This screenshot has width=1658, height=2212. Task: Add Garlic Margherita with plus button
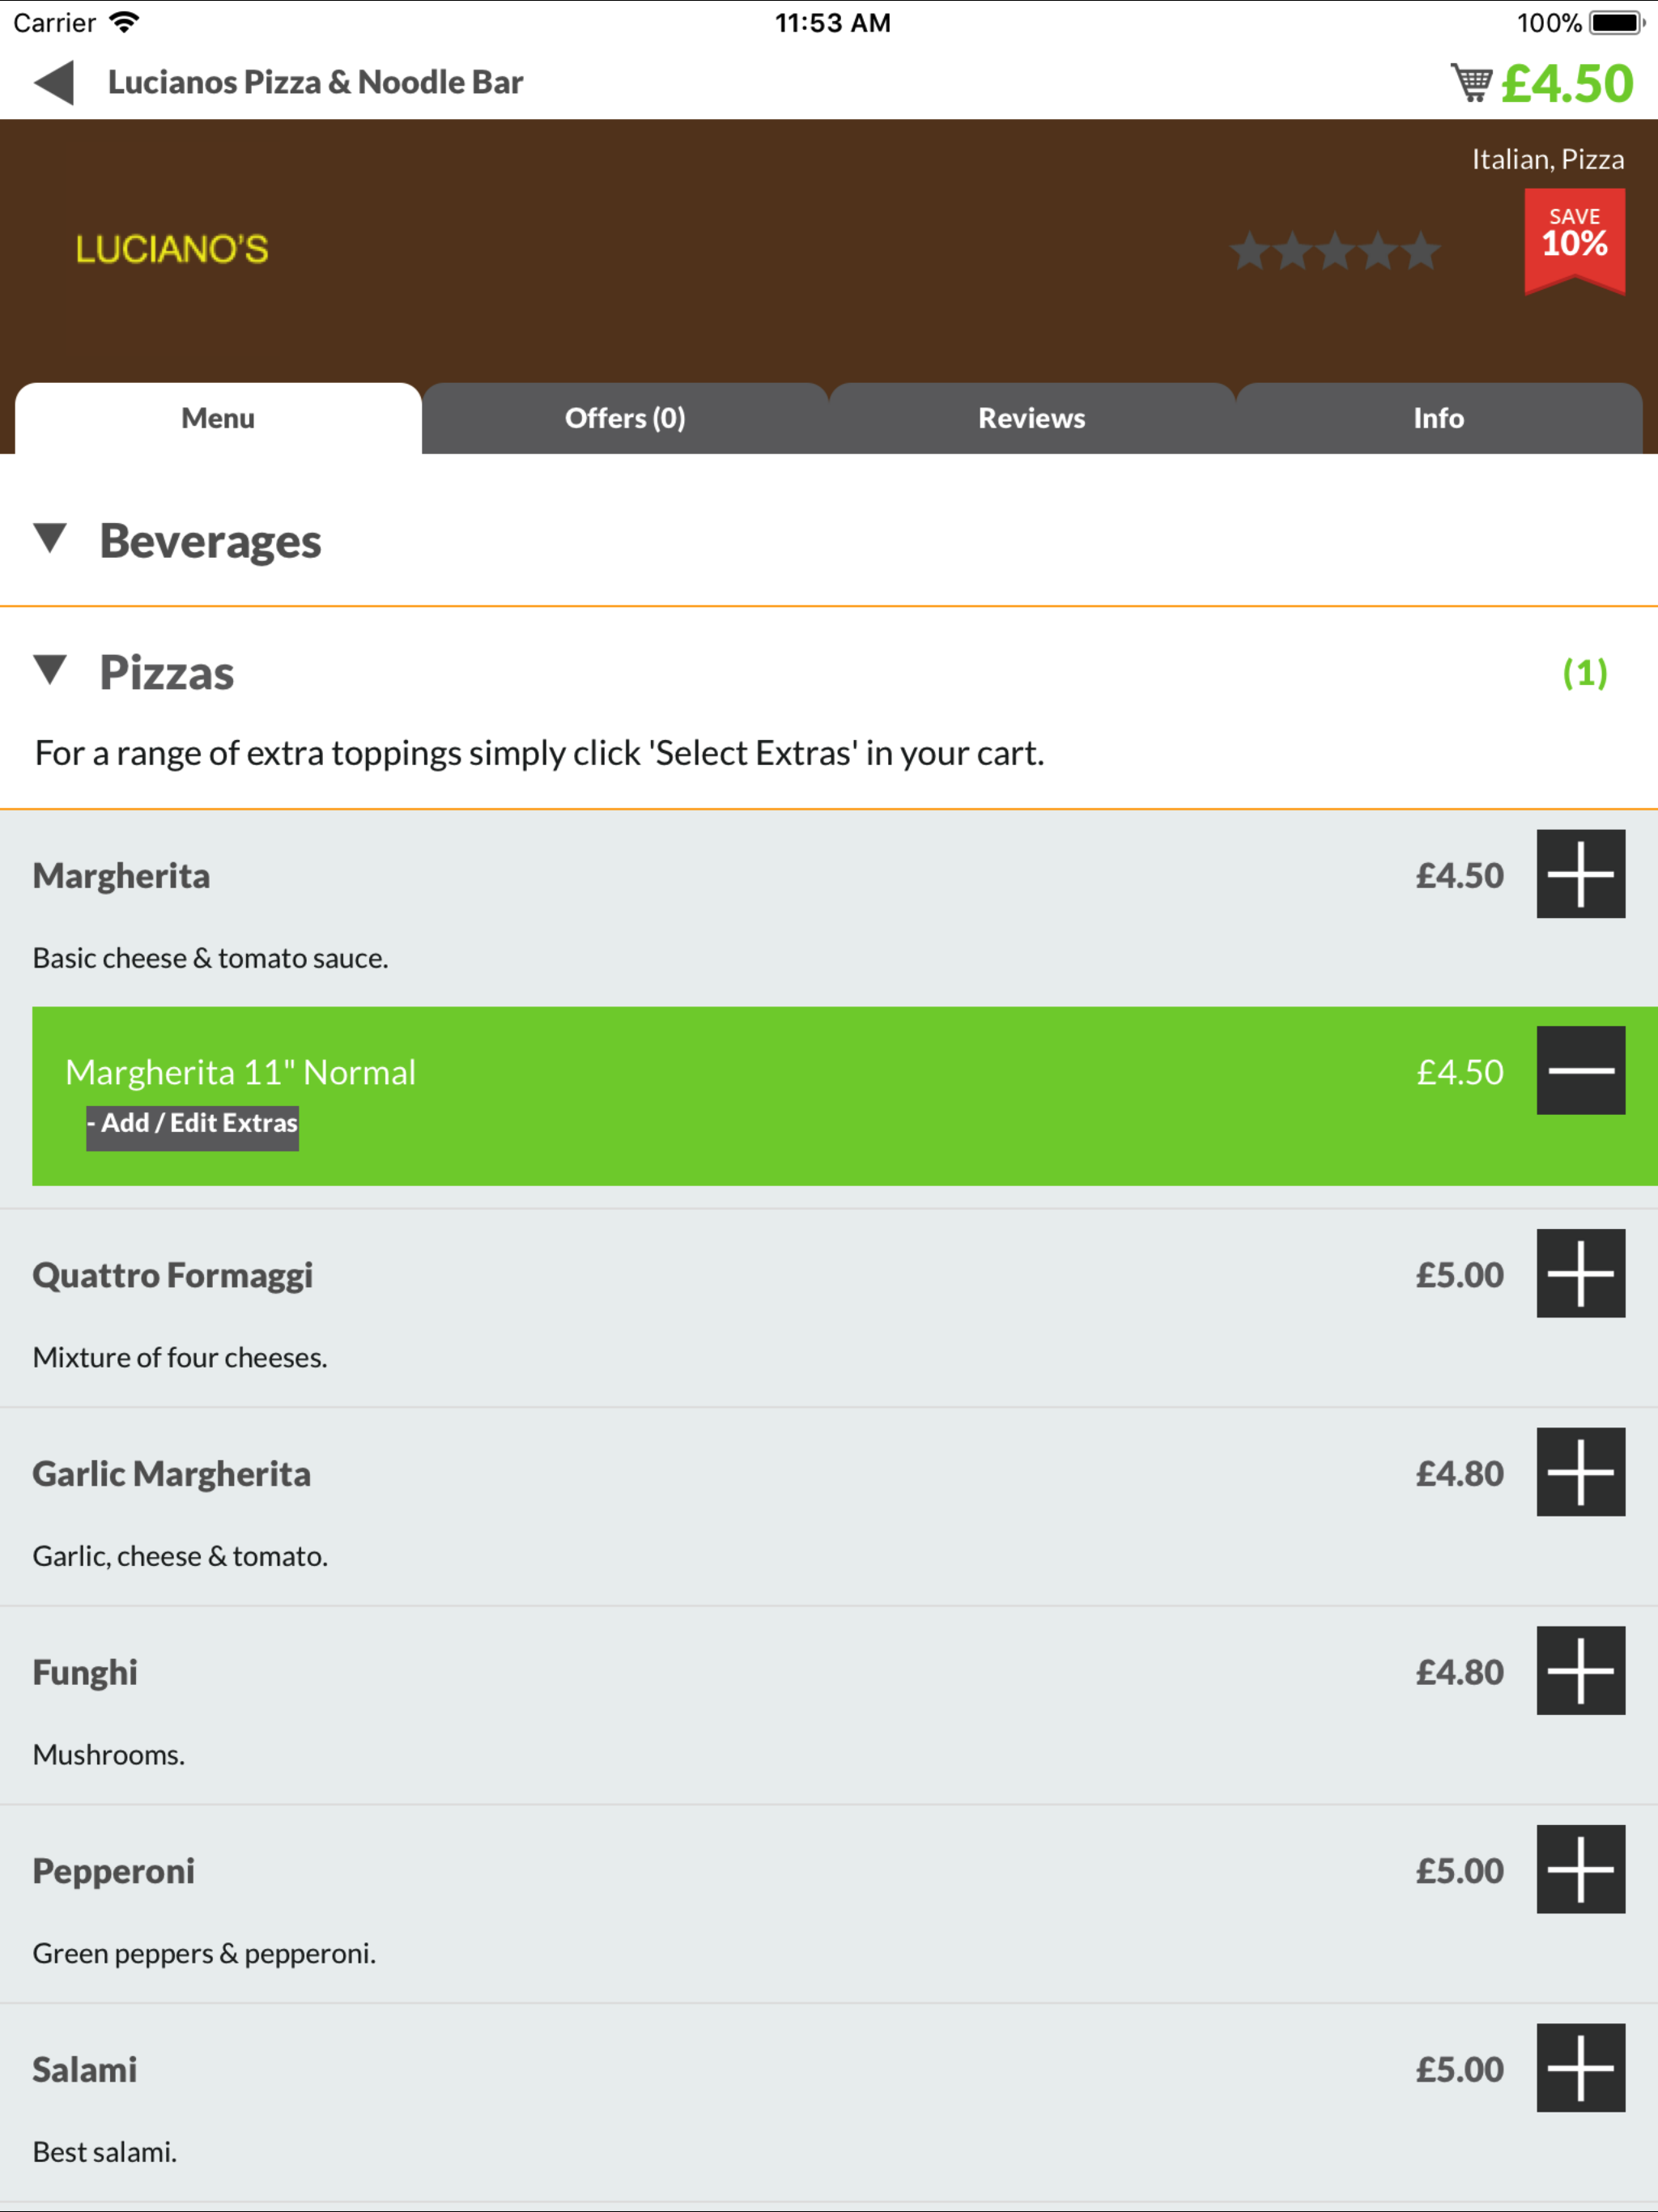pos(1580,1472)
